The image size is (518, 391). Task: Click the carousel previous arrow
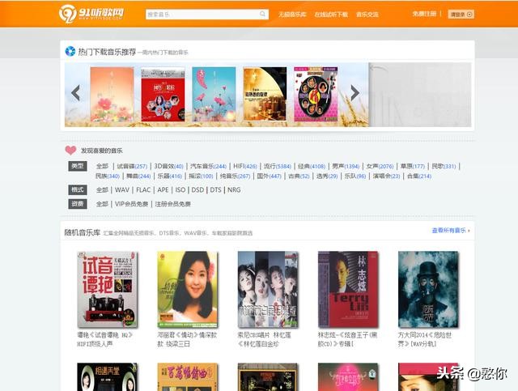[x=75, y=93]
